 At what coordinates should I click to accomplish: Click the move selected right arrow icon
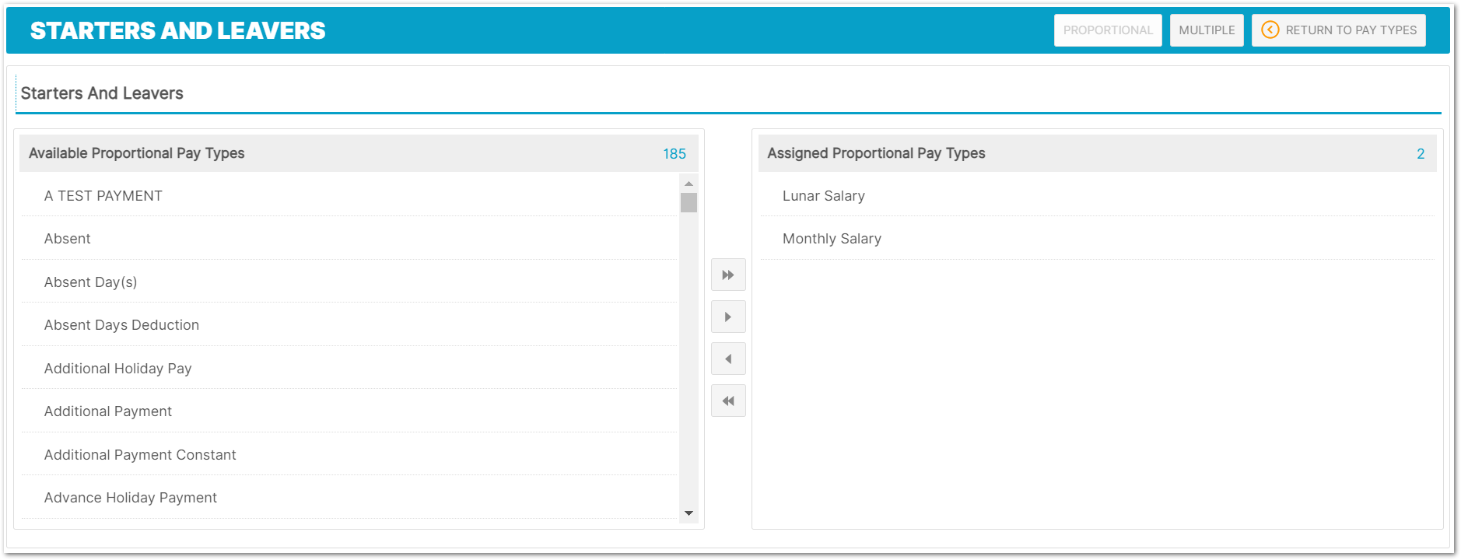(728, 317)
